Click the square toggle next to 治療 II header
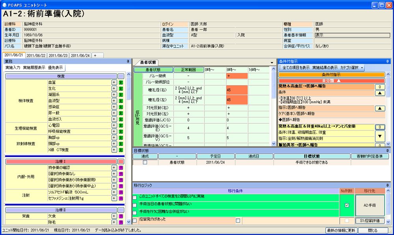Screen dimensions: 394x235 coord(121,210)
